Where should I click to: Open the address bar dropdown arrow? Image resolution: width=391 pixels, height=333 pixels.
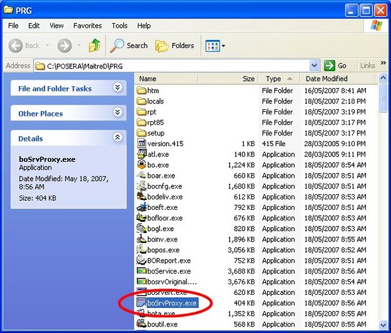coord(315,66)
